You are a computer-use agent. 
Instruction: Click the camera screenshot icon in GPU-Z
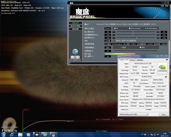(x=167, y=60)
